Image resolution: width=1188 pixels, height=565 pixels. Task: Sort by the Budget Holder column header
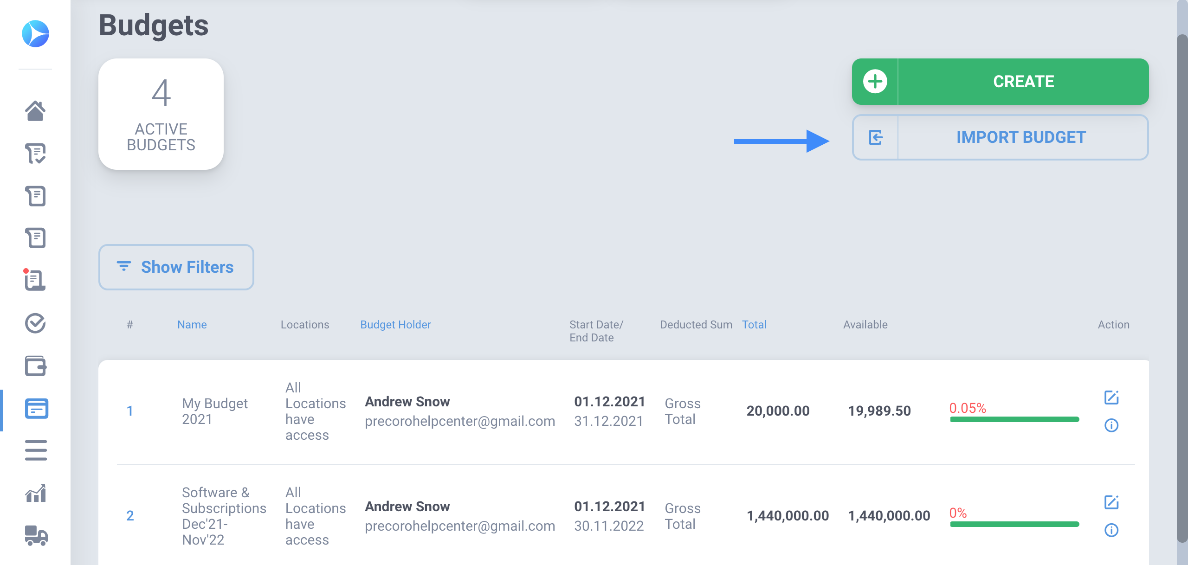[395, 325]
